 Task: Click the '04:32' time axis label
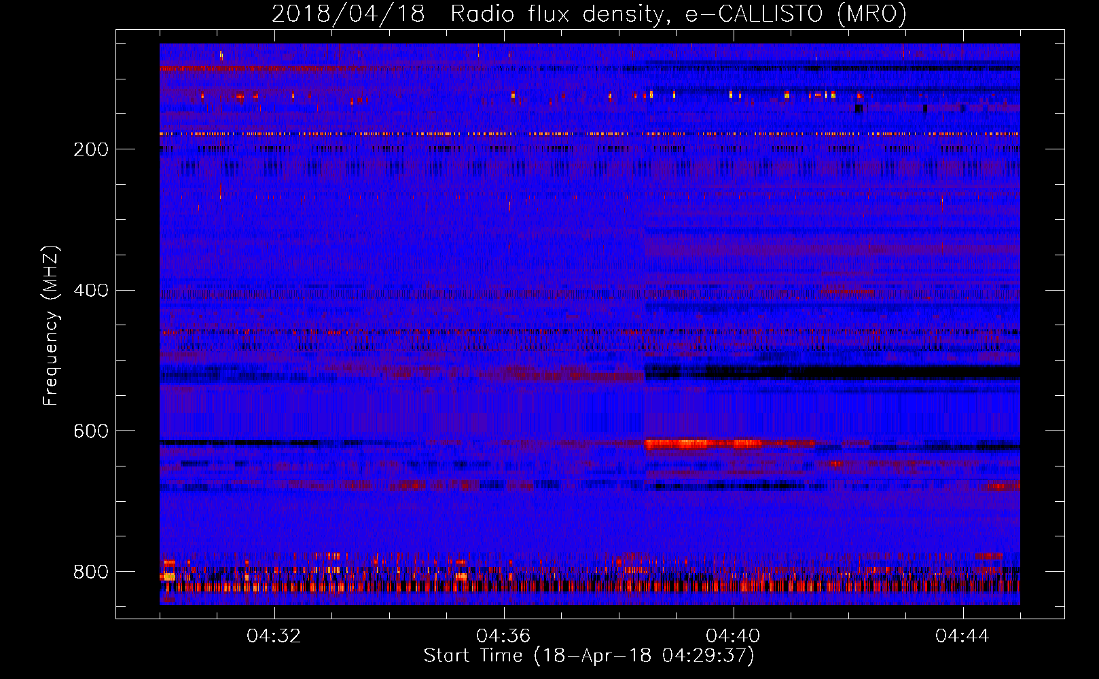point(274,636)
